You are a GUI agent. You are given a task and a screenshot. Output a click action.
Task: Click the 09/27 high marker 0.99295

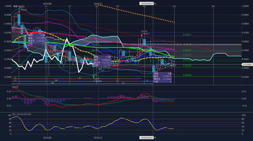22,9
